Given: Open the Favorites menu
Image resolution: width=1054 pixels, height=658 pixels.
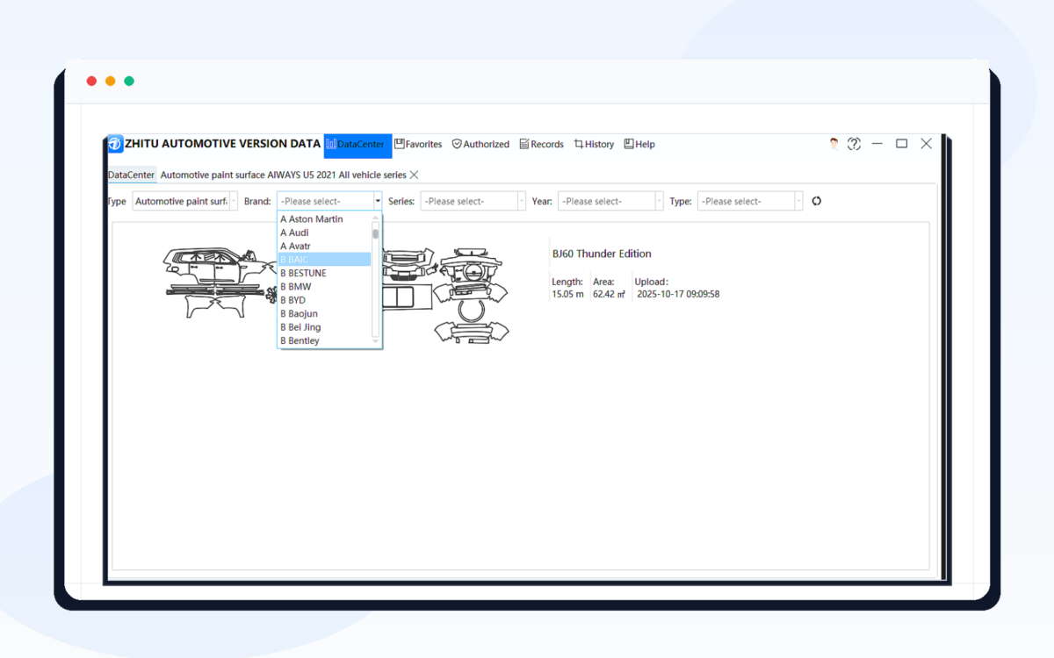Looking at the screenshot, I should tap(418, 144).
